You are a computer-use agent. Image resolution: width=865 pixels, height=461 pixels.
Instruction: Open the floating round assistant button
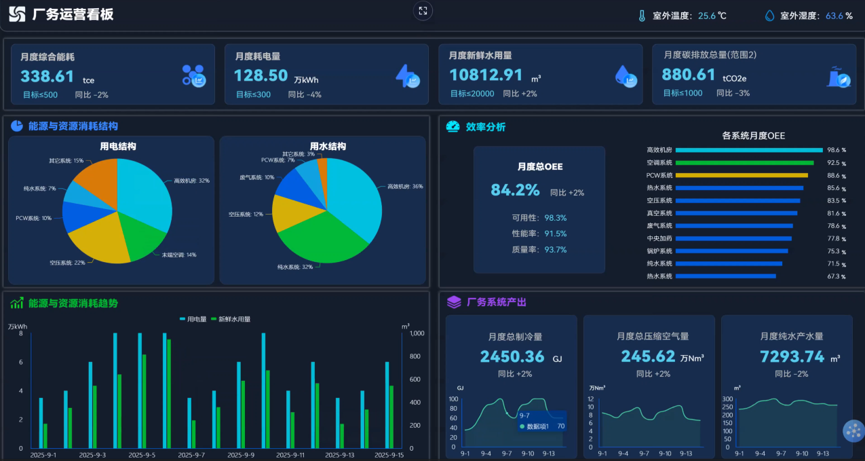point(853,430)
